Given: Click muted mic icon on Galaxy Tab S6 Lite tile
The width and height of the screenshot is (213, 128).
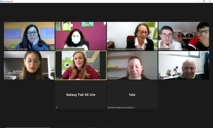Looking at the screenshot, I should coord(57,108).
